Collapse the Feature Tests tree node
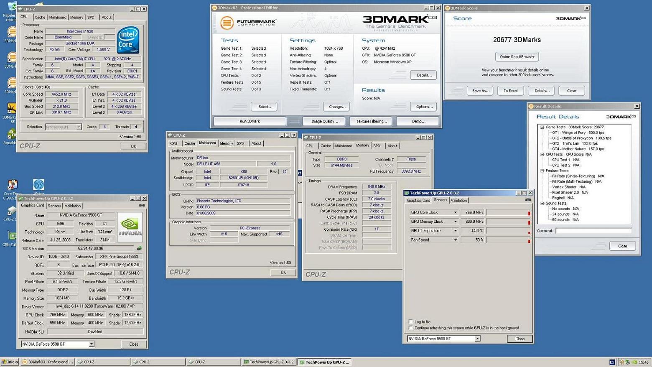 (x=542, y=171)
